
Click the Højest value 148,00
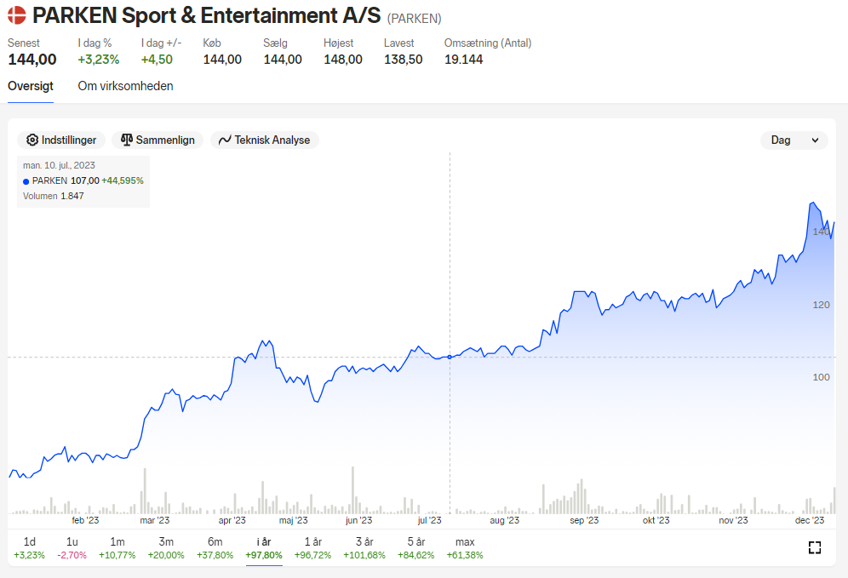pos(343,60)
